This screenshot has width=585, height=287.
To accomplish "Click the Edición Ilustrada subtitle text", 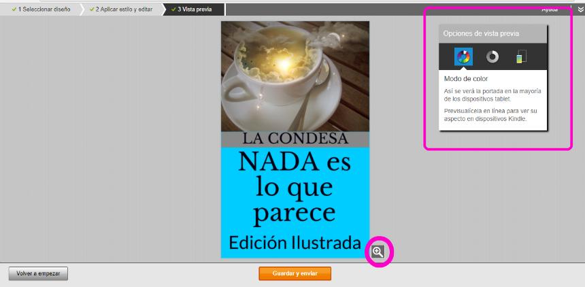I will point(295,243).
